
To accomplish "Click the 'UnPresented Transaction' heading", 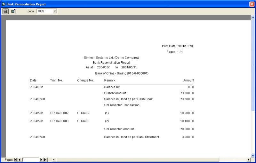I will pyautogui.click(x=122, y=105).
